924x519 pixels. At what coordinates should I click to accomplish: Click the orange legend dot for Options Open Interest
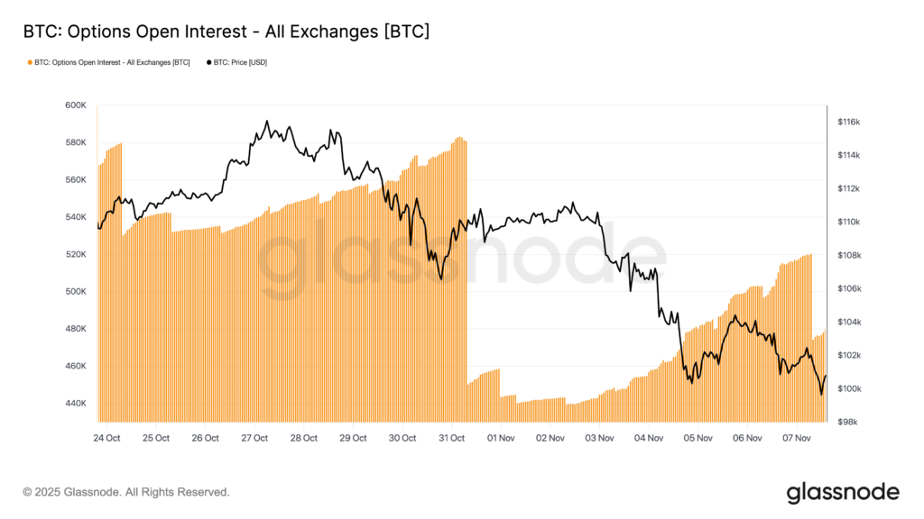click(x=30, y=62)
